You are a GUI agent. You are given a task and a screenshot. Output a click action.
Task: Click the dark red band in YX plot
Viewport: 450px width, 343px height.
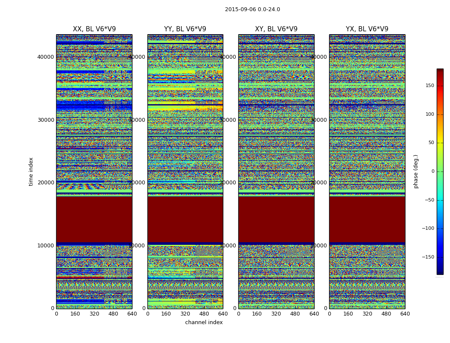point(367,220)
